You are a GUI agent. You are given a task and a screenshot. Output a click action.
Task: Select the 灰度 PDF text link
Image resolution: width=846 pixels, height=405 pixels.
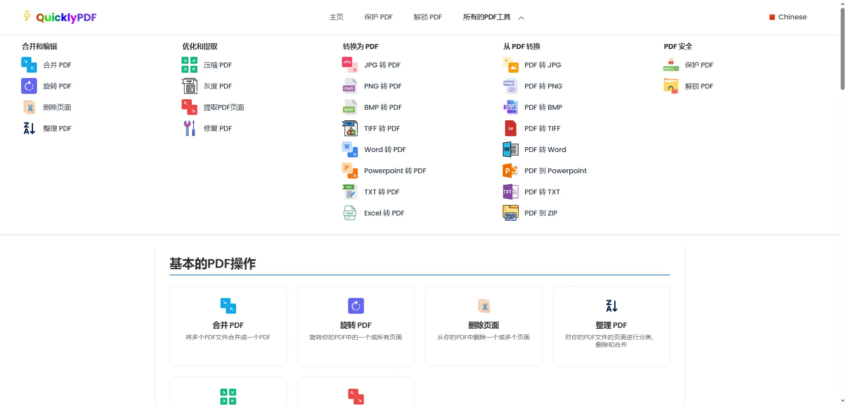(x=218, y=86)
